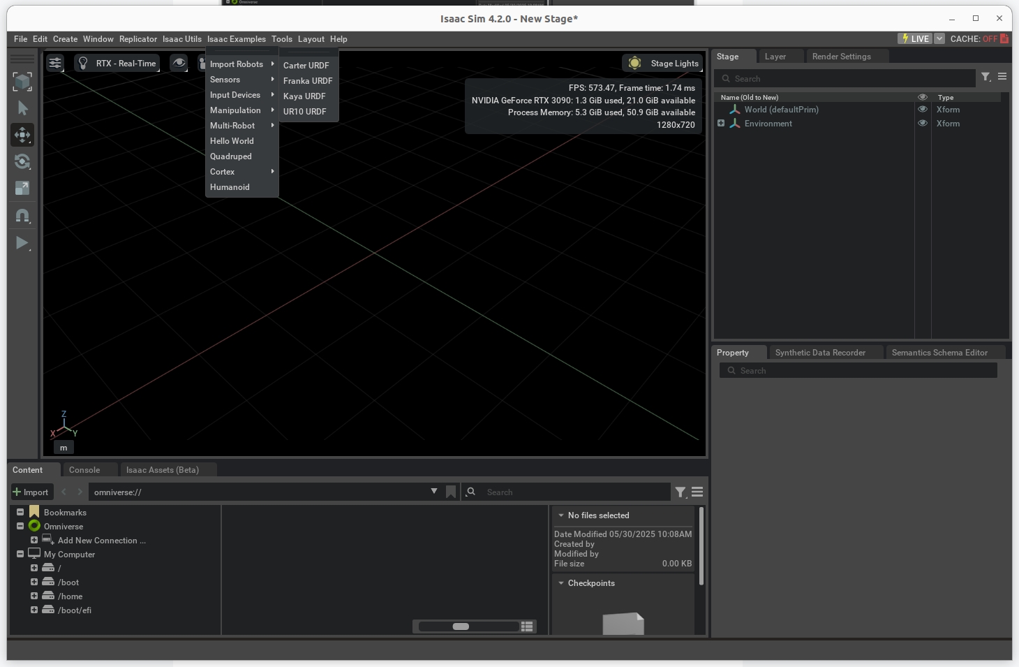
Task: Open the Semantics Schema Editor tab
Action: (x=939, y=353)
